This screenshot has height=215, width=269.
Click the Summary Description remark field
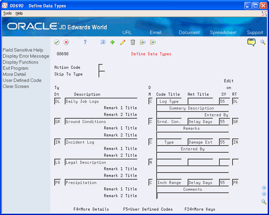[x=192, y=108]
